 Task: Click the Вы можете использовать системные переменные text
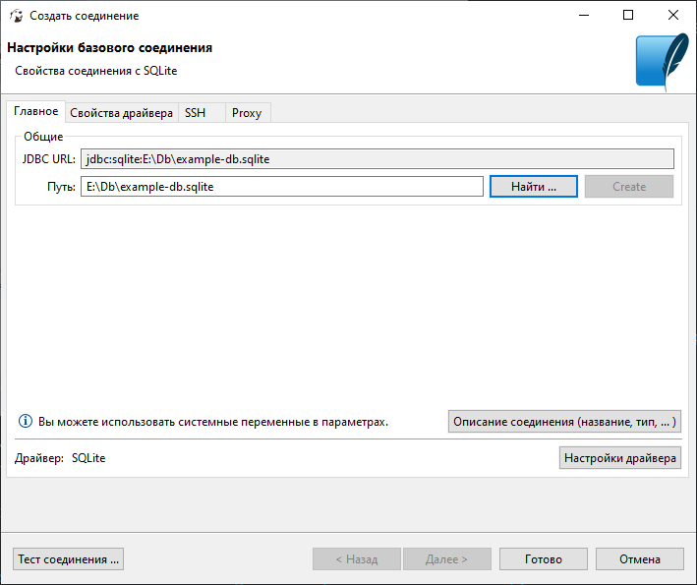point(213,422)
